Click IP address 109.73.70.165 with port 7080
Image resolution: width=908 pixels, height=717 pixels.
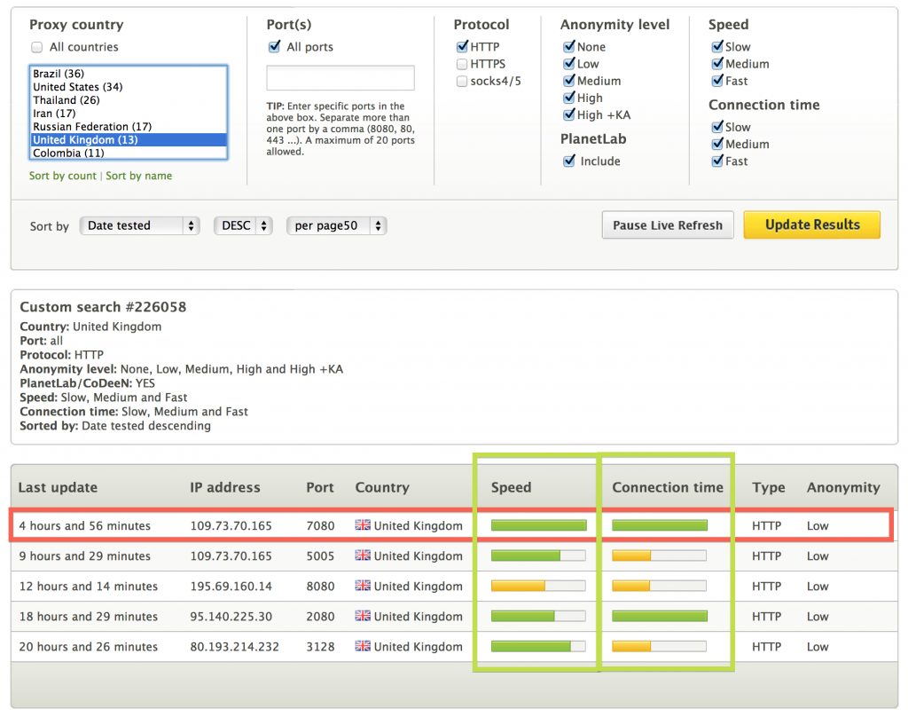coord(231,525)
